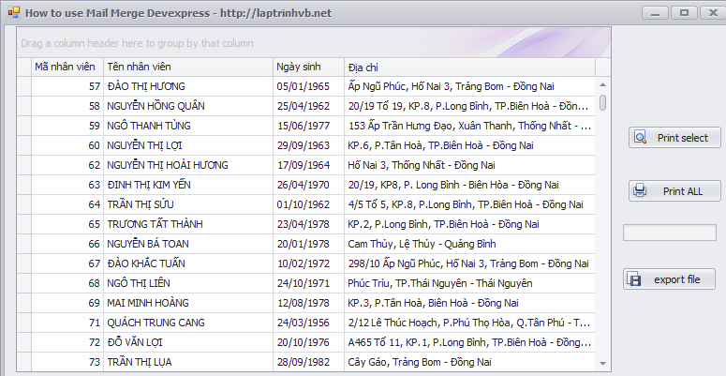Image resolution: width=726 pixels, height=376 pixels.
Task: Click the floppy disk icon on export file
Action: coord(634,279)
